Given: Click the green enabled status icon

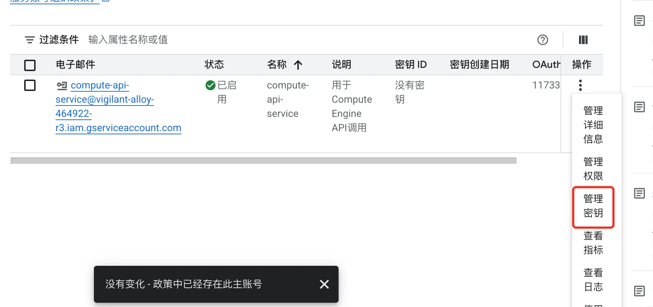Looking at the screenshot, I should pos(210,85).
